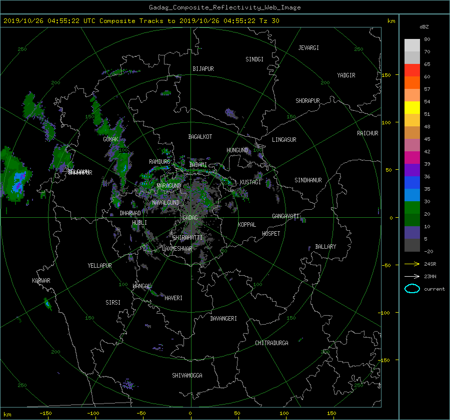Click the KOPPAL city label

coord(247,225)
